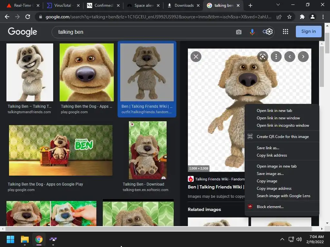330x247 pixels.
Task: Click the site lock icon in address bar
Action: 41,17
